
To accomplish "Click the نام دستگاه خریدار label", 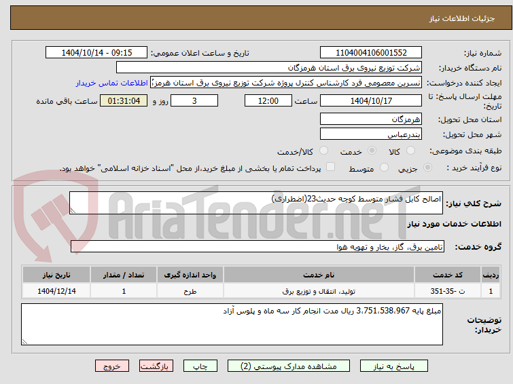I will [470, 68].
